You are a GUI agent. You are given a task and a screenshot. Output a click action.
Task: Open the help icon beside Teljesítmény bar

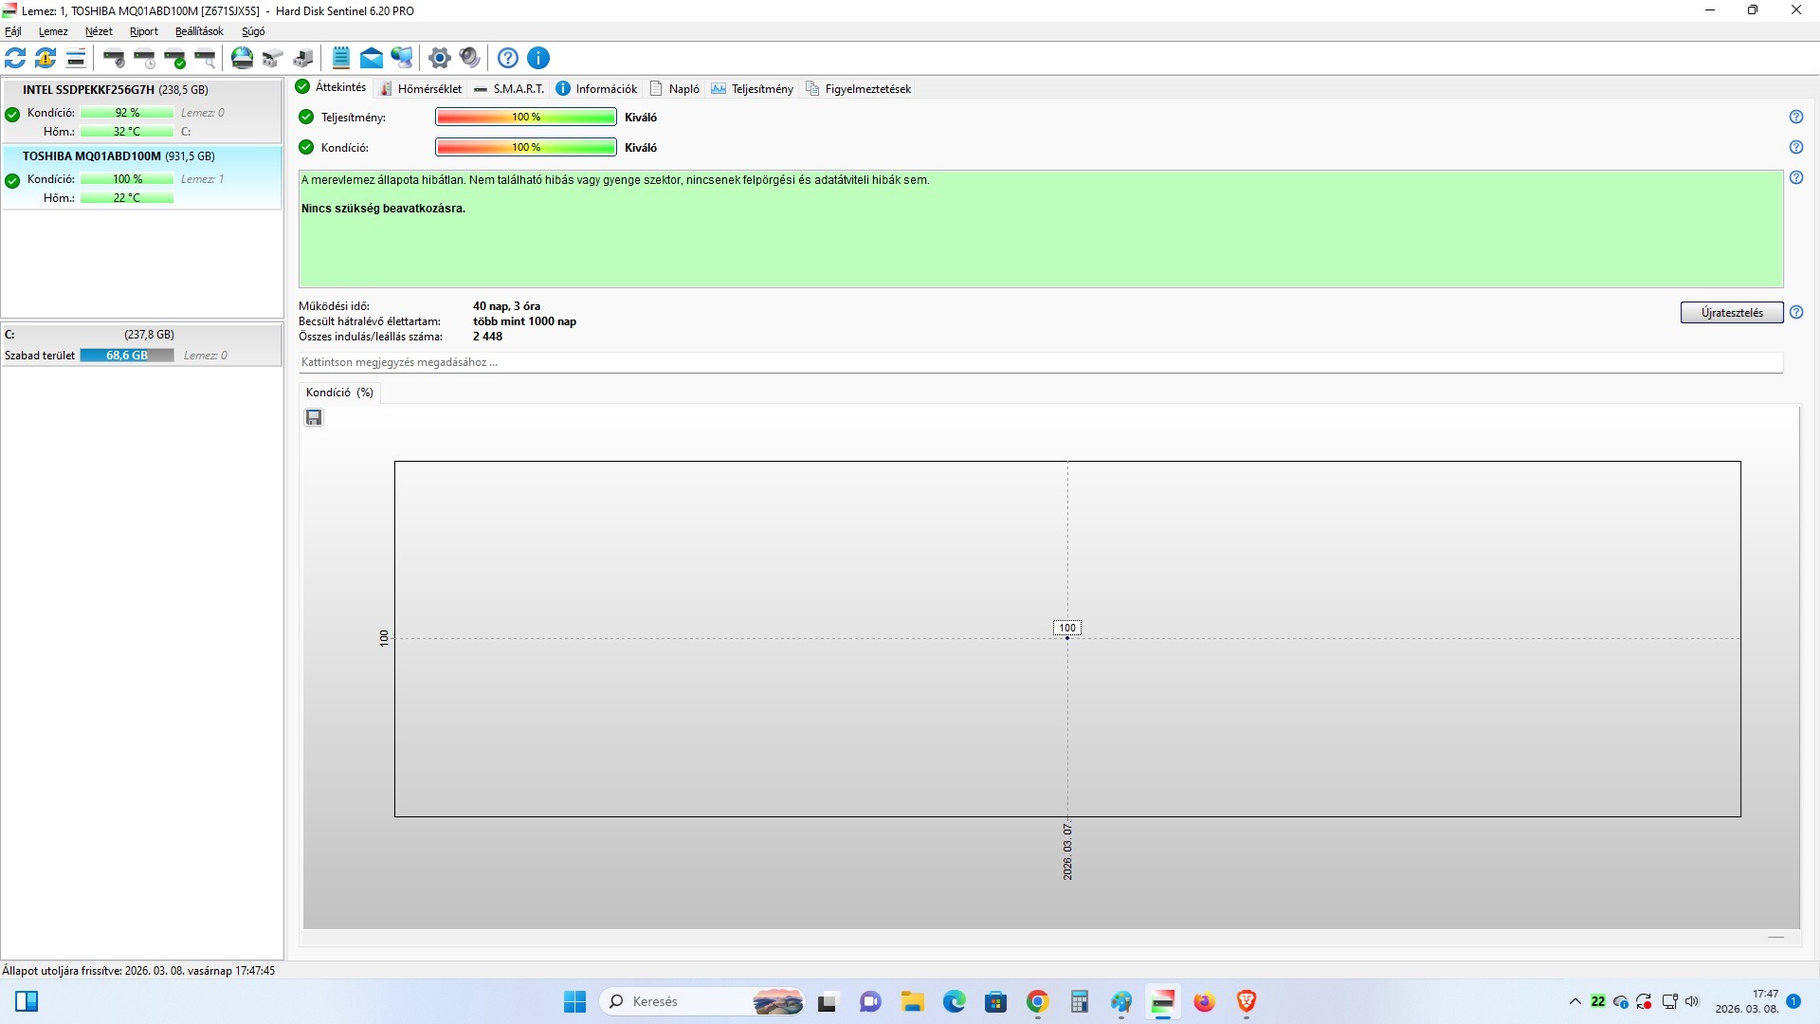1796,117
